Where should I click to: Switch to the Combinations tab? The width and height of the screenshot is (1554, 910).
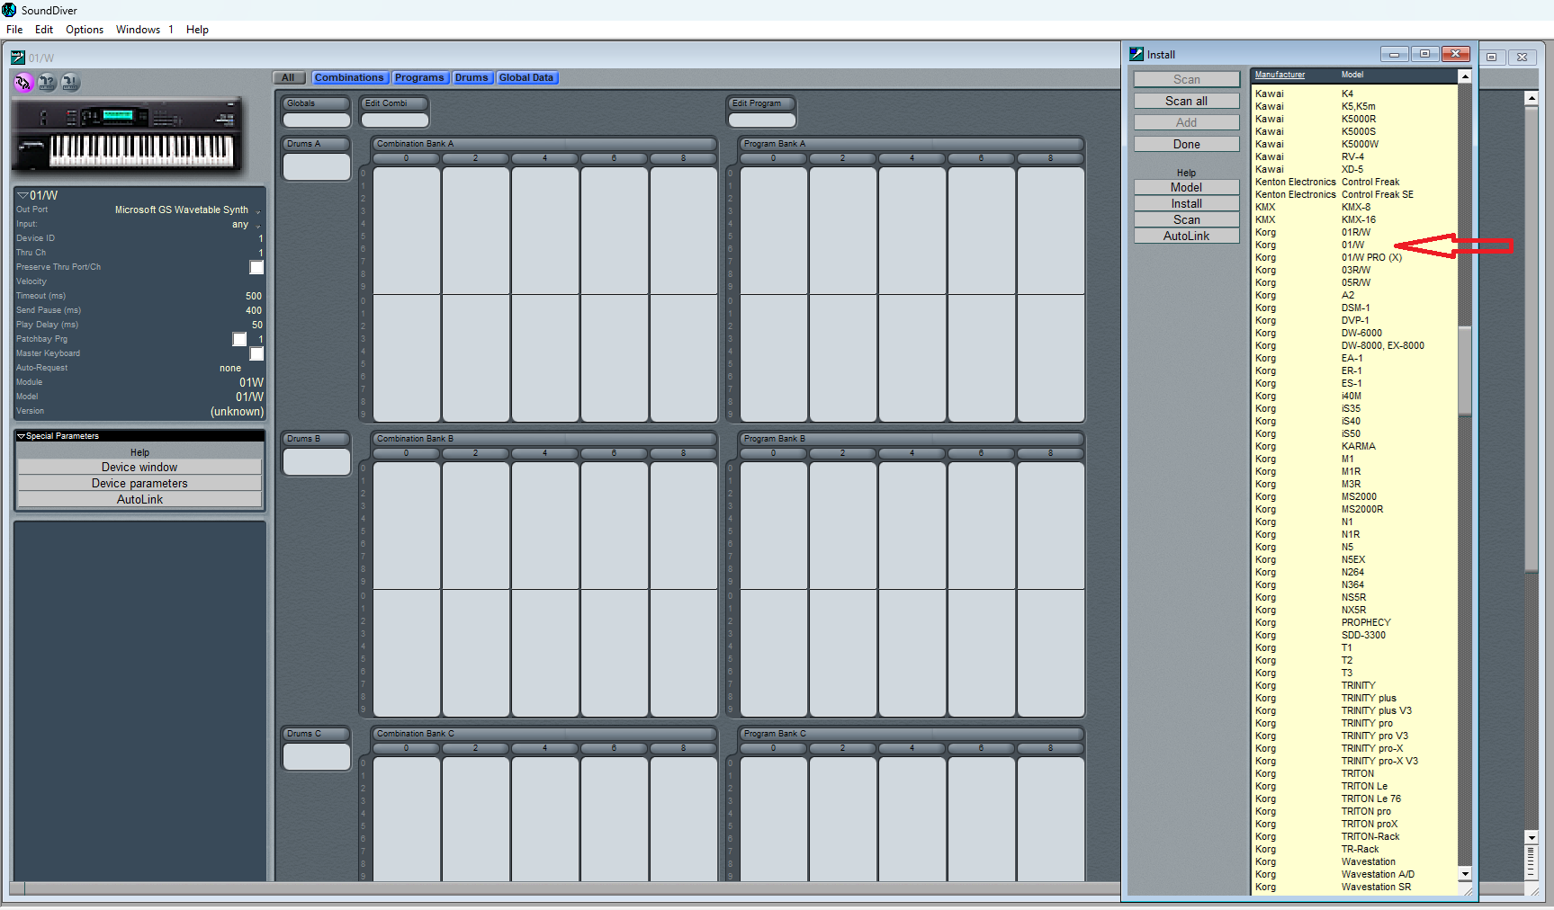(349, 78)
